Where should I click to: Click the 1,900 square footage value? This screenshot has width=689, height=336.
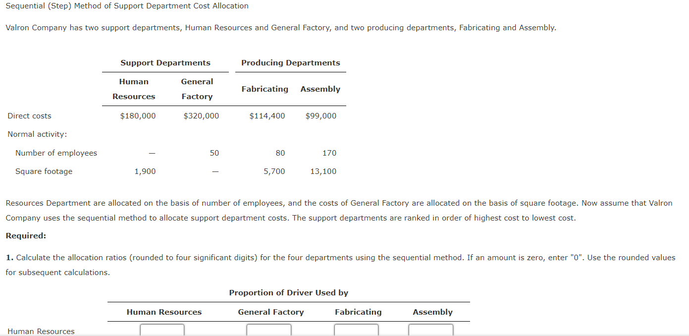pos(145,171)
